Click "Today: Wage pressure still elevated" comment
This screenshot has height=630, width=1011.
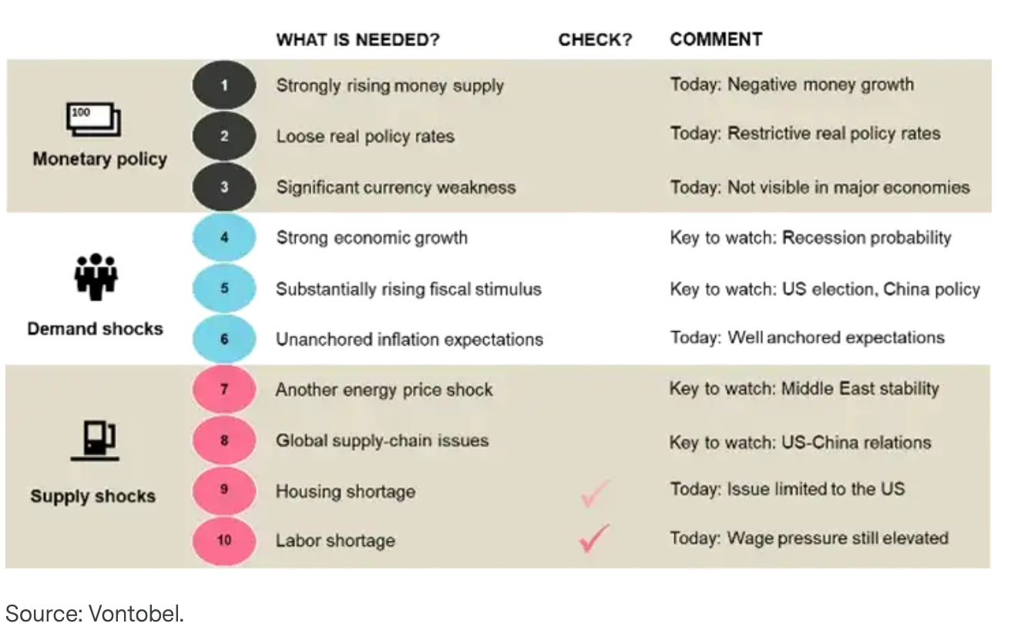point(809,538)
